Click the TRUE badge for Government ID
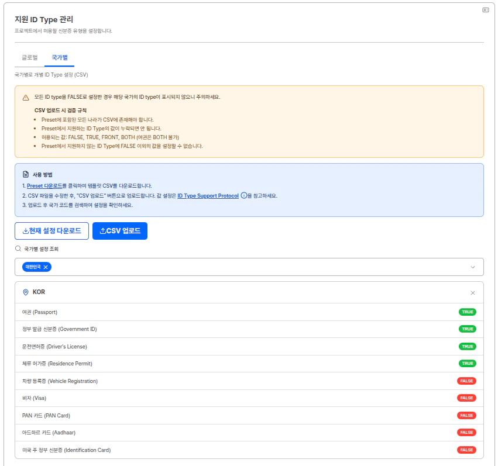The height and width of the screenshot is (466, 498). (467, 329)
